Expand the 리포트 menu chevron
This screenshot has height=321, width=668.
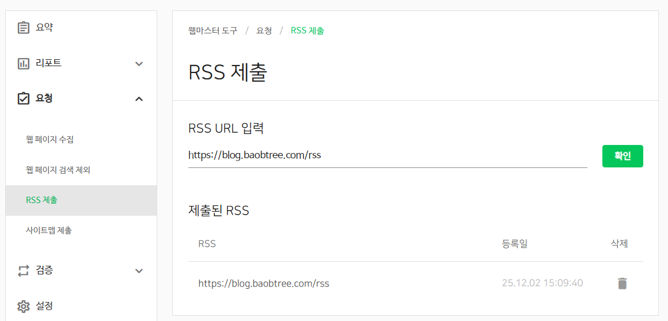pyautogui.click(x=139, y=64)
